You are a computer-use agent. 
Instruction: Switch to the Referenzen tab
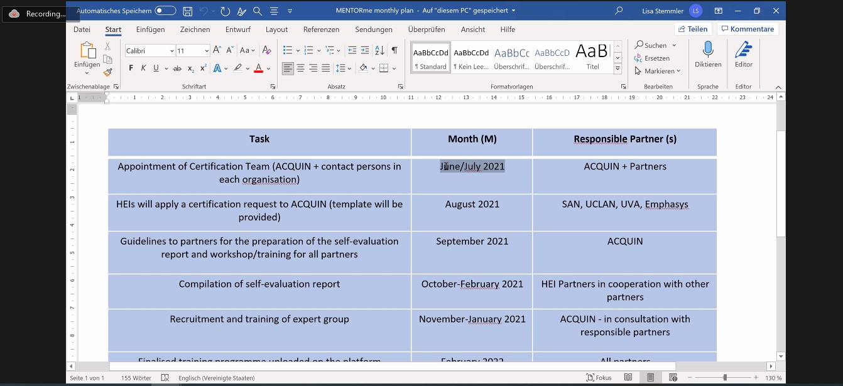click(x=321, y=29)
